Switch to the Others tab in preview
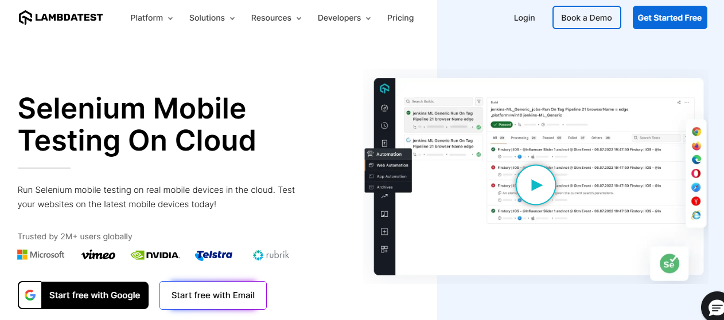This screenshot has width=724, height=320. click(601, 138)
